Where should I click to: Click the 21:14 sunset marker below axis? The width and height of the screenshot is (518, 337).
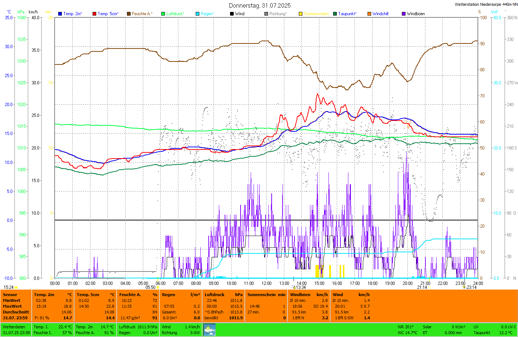[422, 287]
